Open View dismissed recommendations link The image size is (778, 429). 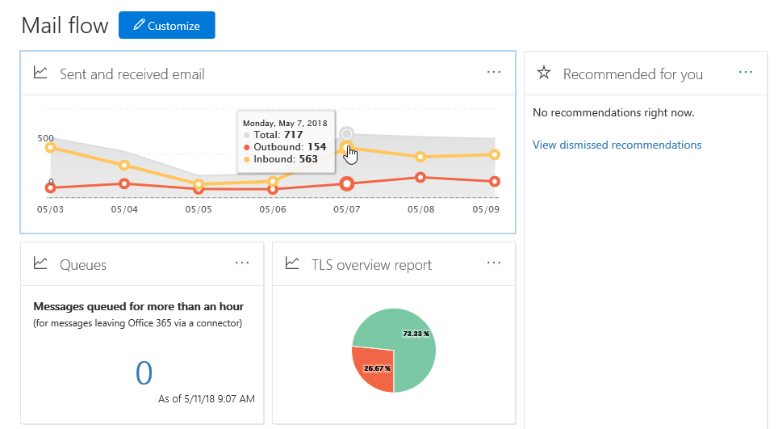(617, 145)
